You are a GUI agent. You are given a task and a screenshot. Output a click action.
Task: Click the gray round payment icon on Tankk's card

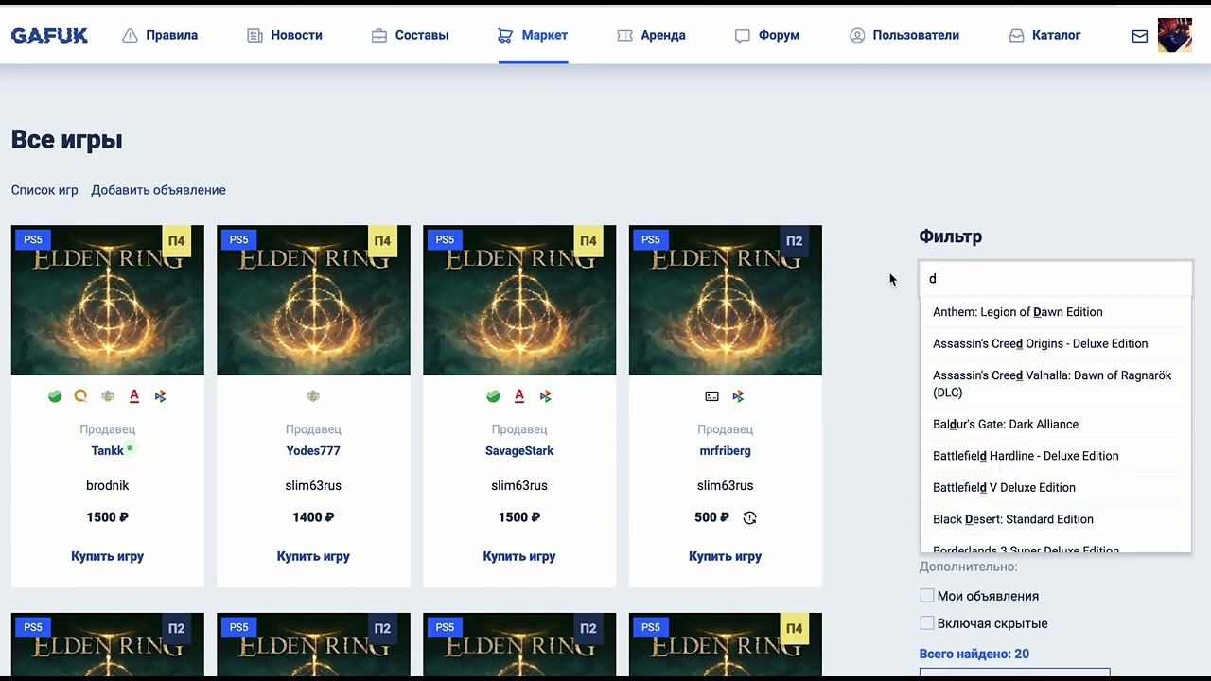click(x=108, y=396)
